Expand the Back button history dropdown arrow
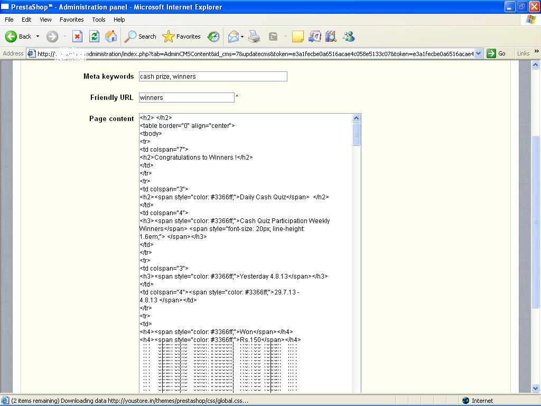541x406 pixels. (x=38, y=36)
